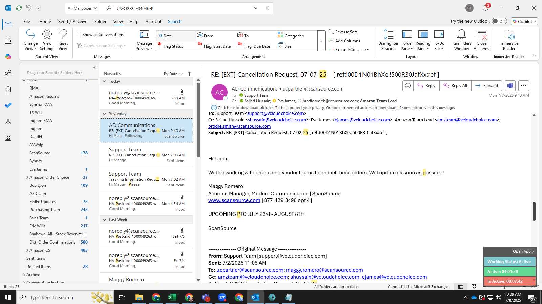Click the Reset View icon
Screen dimensions: 542x304
63,40
